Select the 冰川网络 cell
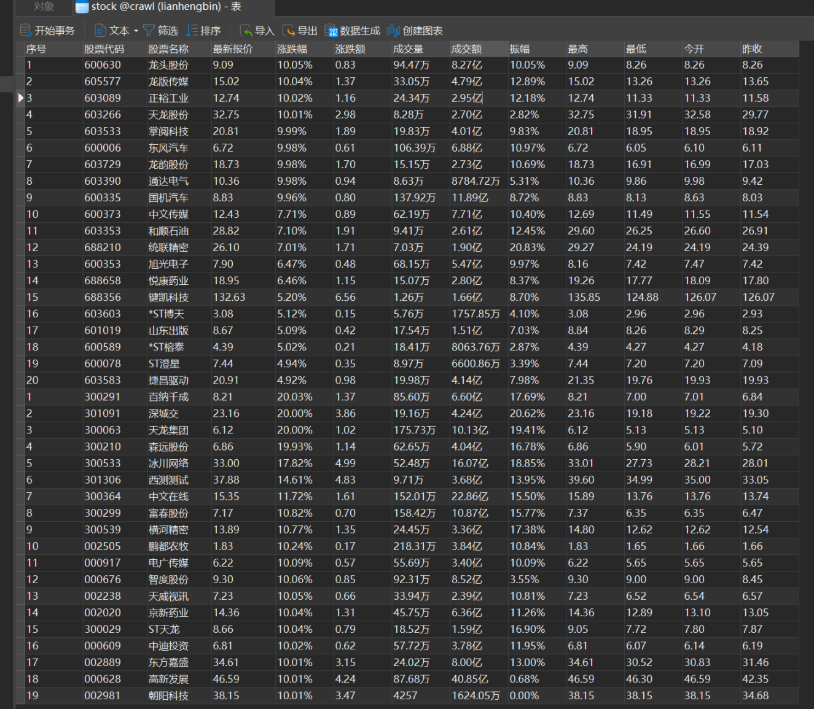 point(179,462)
